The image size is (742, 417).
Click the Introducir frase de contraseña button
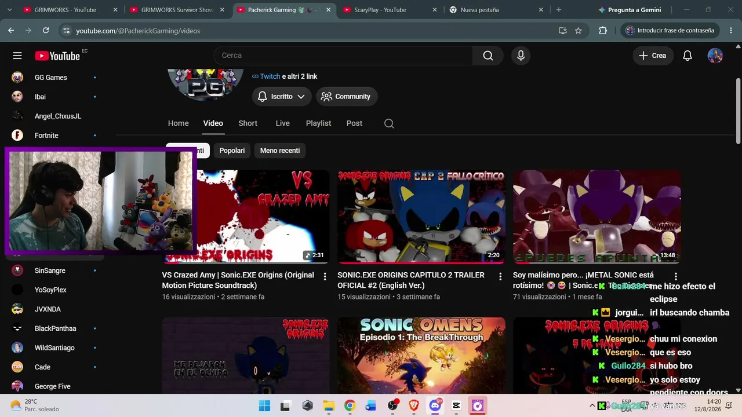click(x=670, y=31)
